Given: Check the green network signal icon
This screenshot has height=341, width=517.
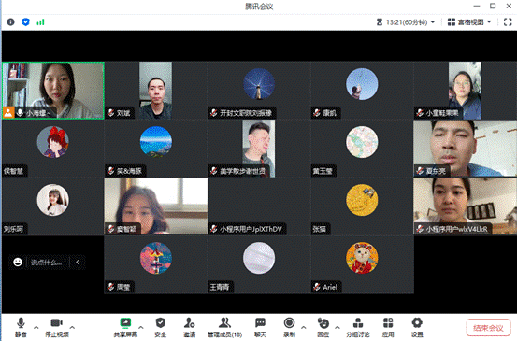Looking at the screenshot, I should 40,22.
